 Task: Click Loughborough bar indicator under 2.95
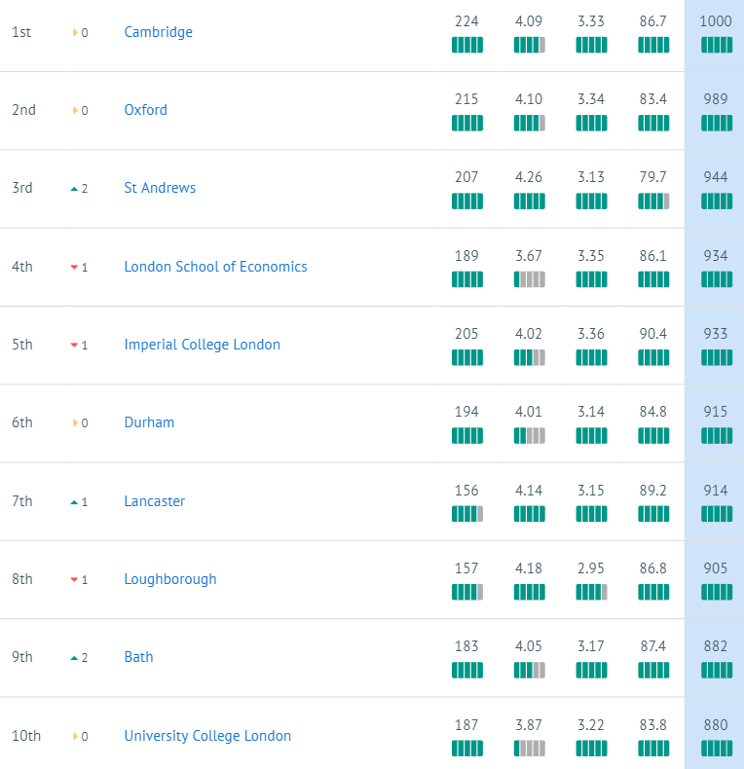(591, 592)
